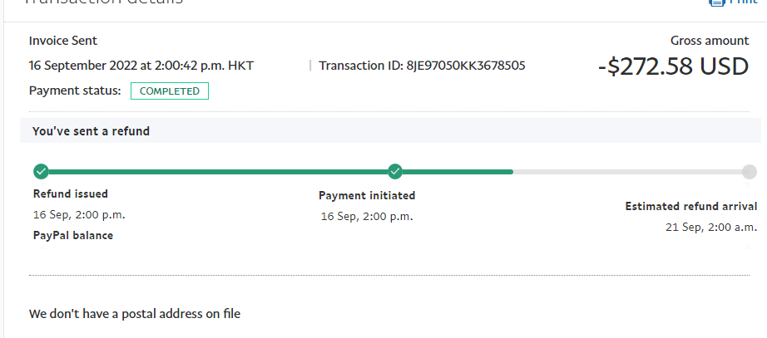Click the Invoice Sent heading
This screenshot has height=338, width=767.
pos(63,41)
